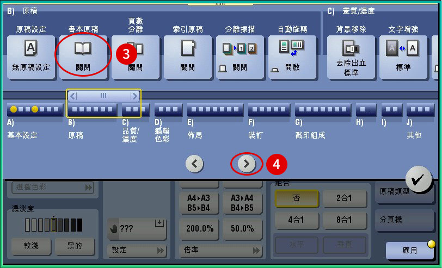Select the 2合1 combine option
The height and width of the screenshot is (268, 442).
343,199
